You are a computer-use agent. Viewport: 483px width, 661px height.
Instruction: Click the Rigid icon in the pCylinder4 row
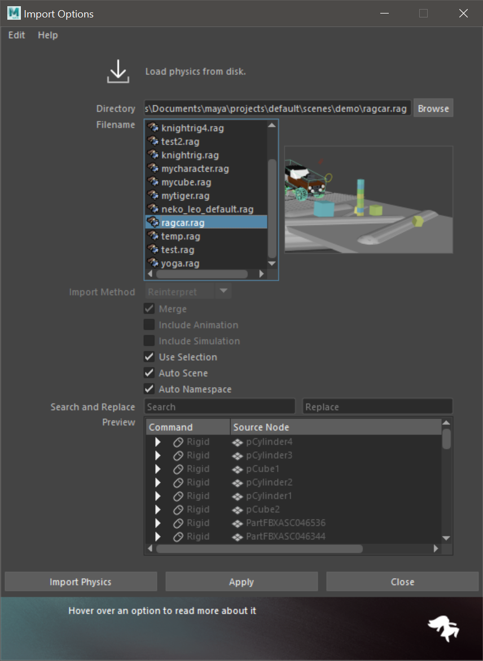point(178,442)
